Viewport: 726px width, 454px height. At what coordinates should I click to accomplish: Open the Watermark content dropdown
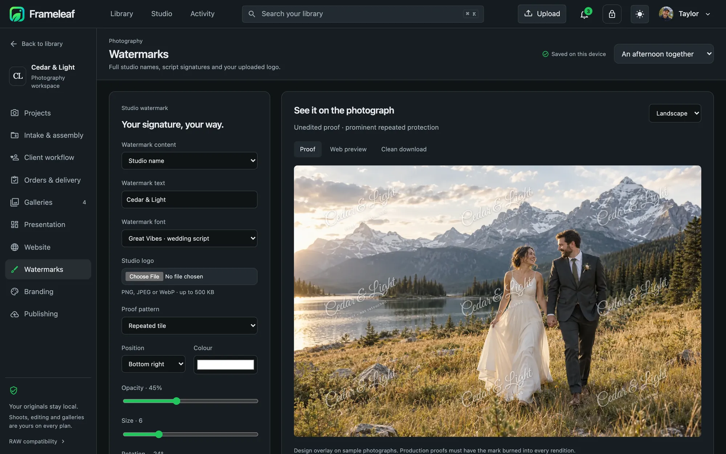pyautogui.click(x=189, y=161)
